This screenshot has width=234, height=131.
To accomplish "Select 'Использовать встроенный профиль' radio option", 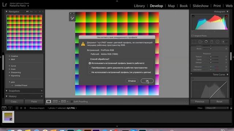I will 90,63.
